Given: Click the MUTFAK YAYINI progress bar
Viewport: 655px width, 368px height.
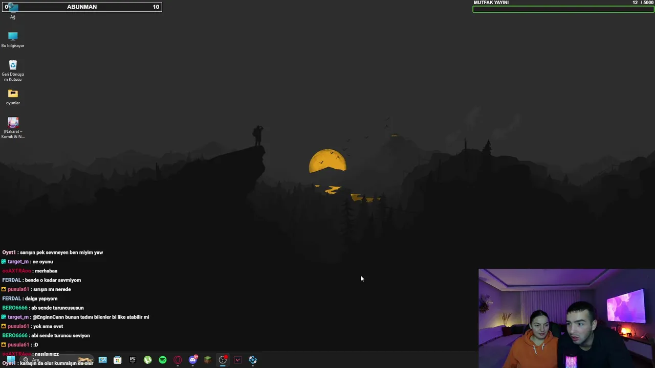Looking at the screenshot, I should coord(563,9).
